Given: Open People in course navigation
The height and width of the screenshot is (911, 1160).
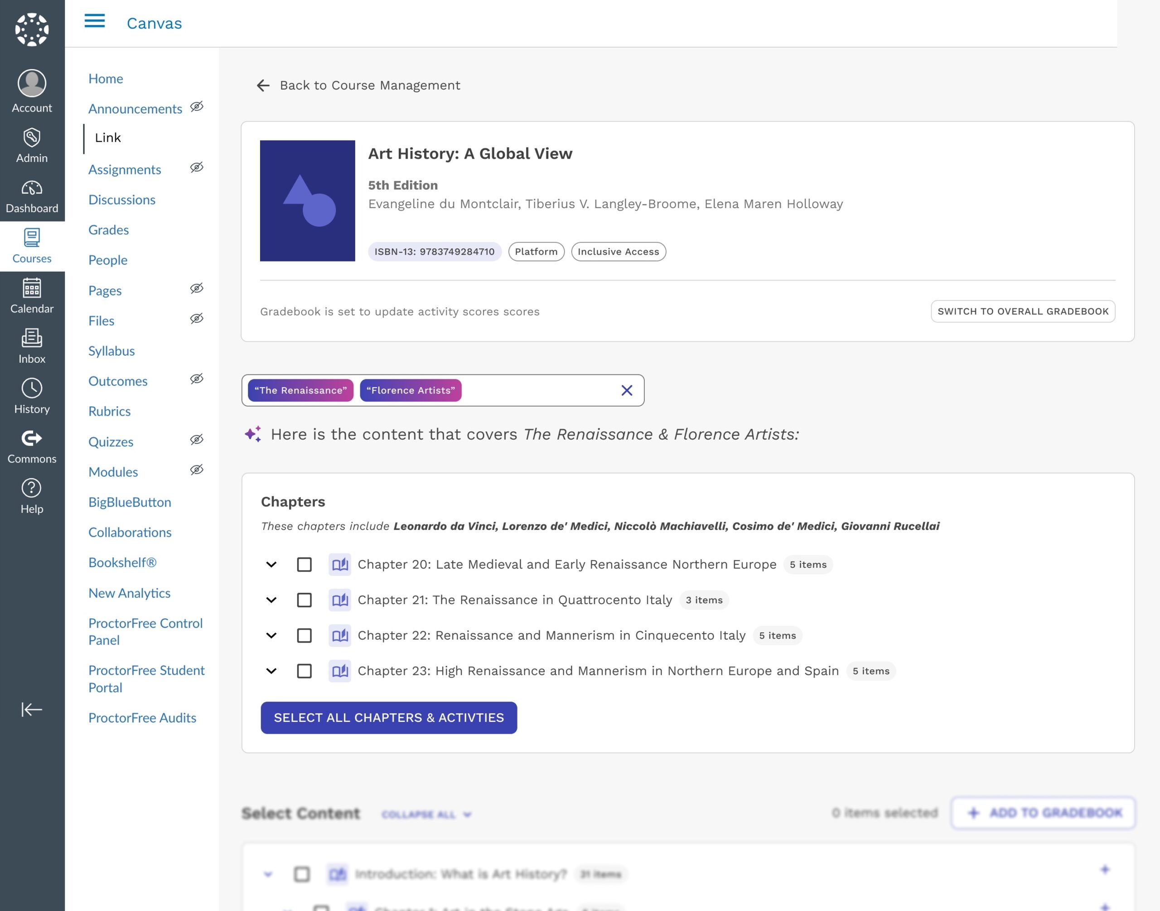Looking at the screenshot, I should coord(108,260).
